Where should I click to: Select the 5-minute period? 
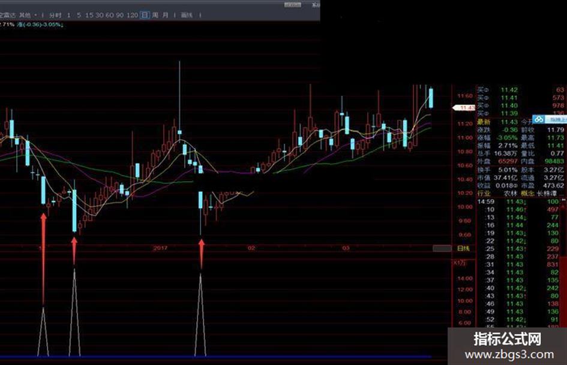[79, 15]
